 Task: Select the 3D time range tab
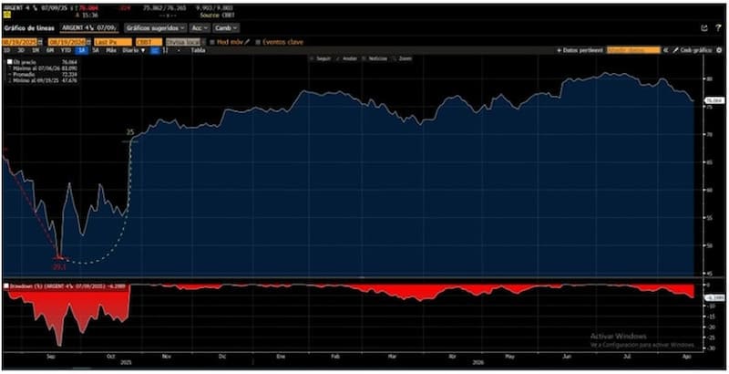(x=21, y=50)
